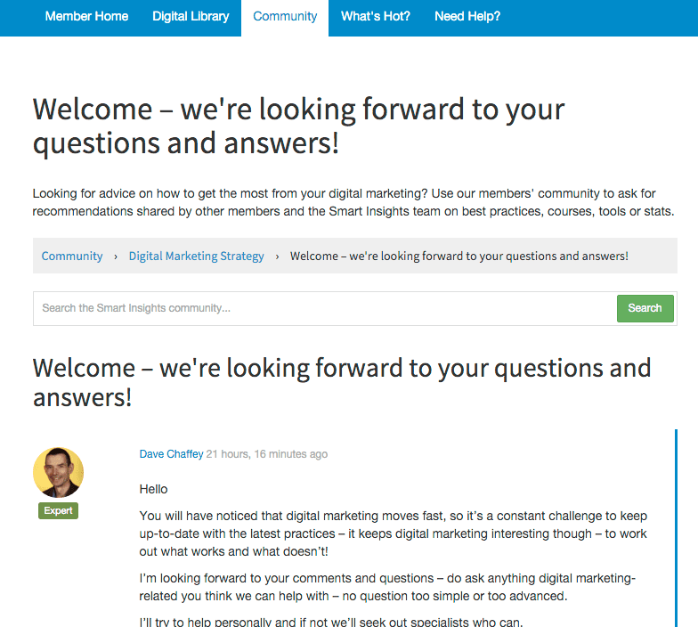The width and height of the screenshot is (698, 627).
Task: Open Dave Chaffey's author name link
Action: click(x=171, y=454)
